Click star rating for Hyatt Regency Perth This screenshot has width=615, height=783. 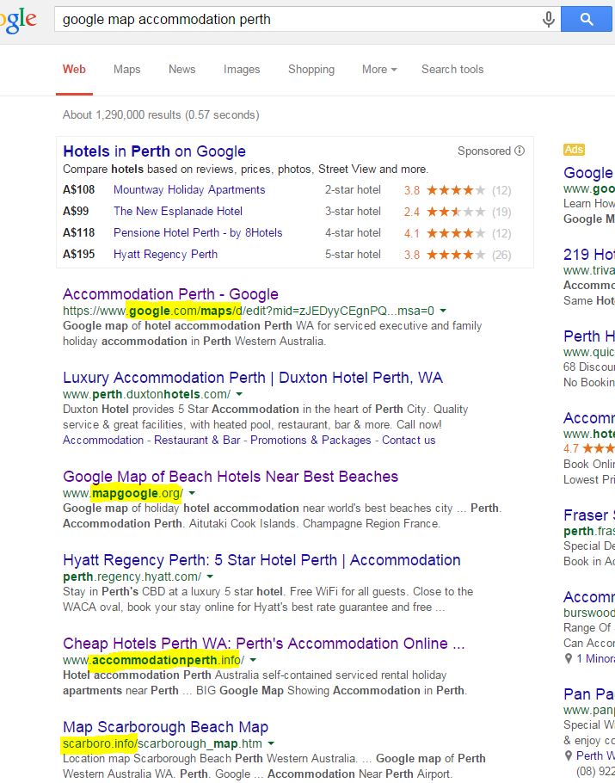coord(456,255)
